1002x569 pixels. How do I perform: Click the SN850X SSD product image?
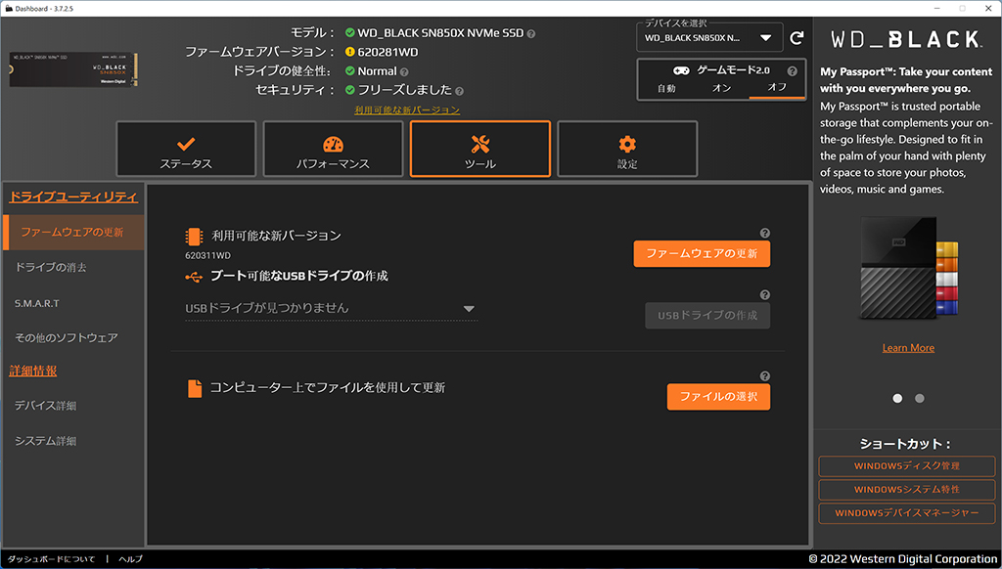(x=72, y=69)
